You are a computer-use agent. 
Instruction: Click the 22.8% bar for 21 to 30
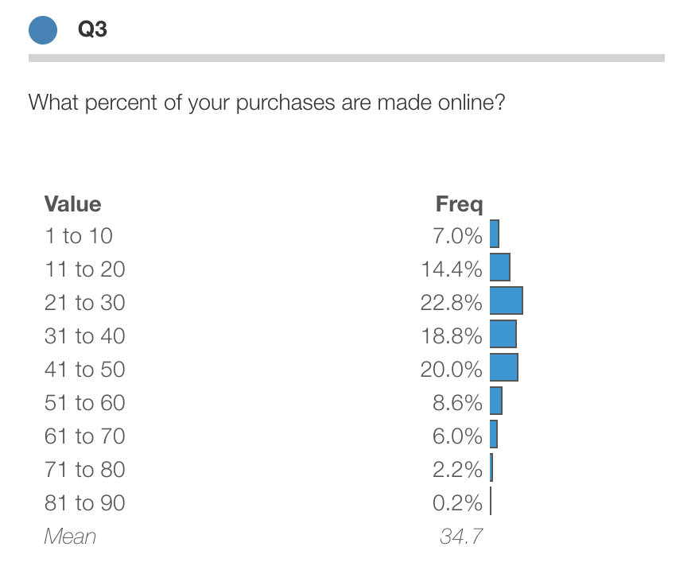point(507,300)
